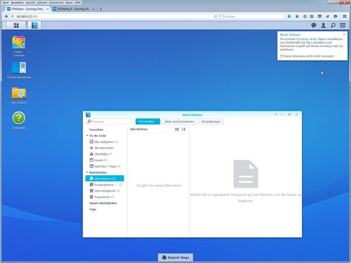Open the Extras menu
Image resolution: width=351 pixels, height=263 pixels.
(x=69, y=2)
